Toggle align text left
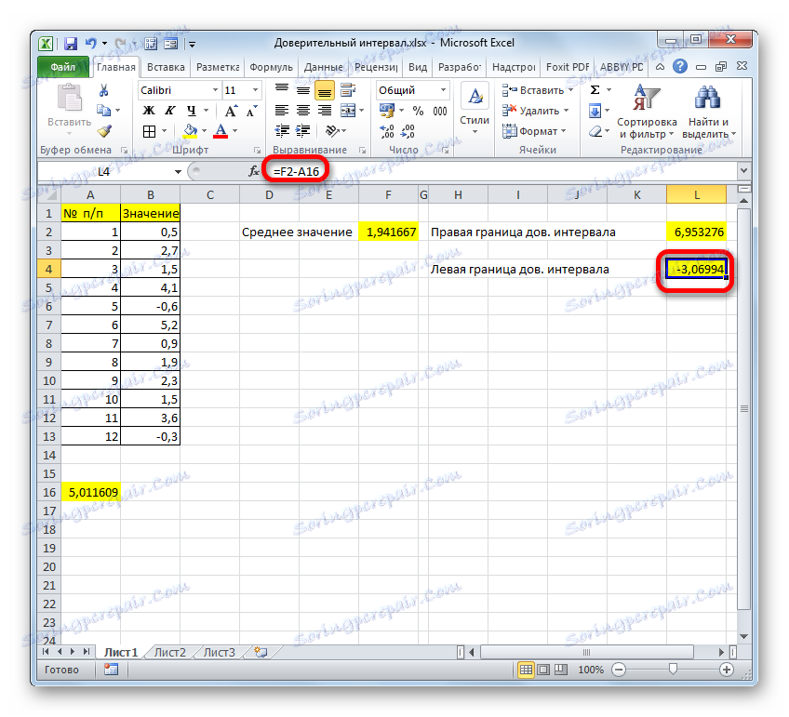This screenshot has width=789, height=717. 282,111
